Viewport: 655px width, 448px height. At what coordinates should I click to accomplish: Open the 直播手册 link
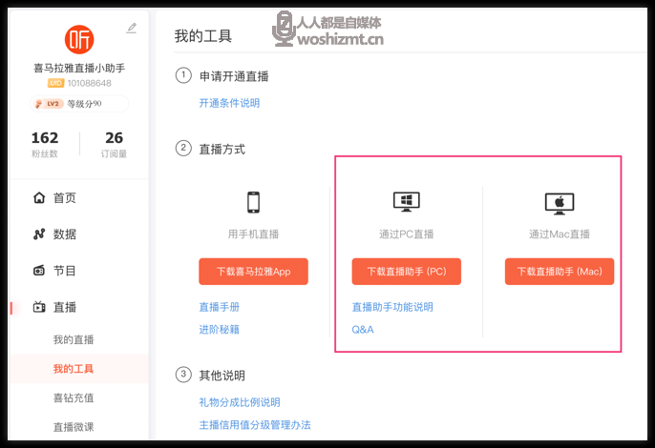click(219, 307)
